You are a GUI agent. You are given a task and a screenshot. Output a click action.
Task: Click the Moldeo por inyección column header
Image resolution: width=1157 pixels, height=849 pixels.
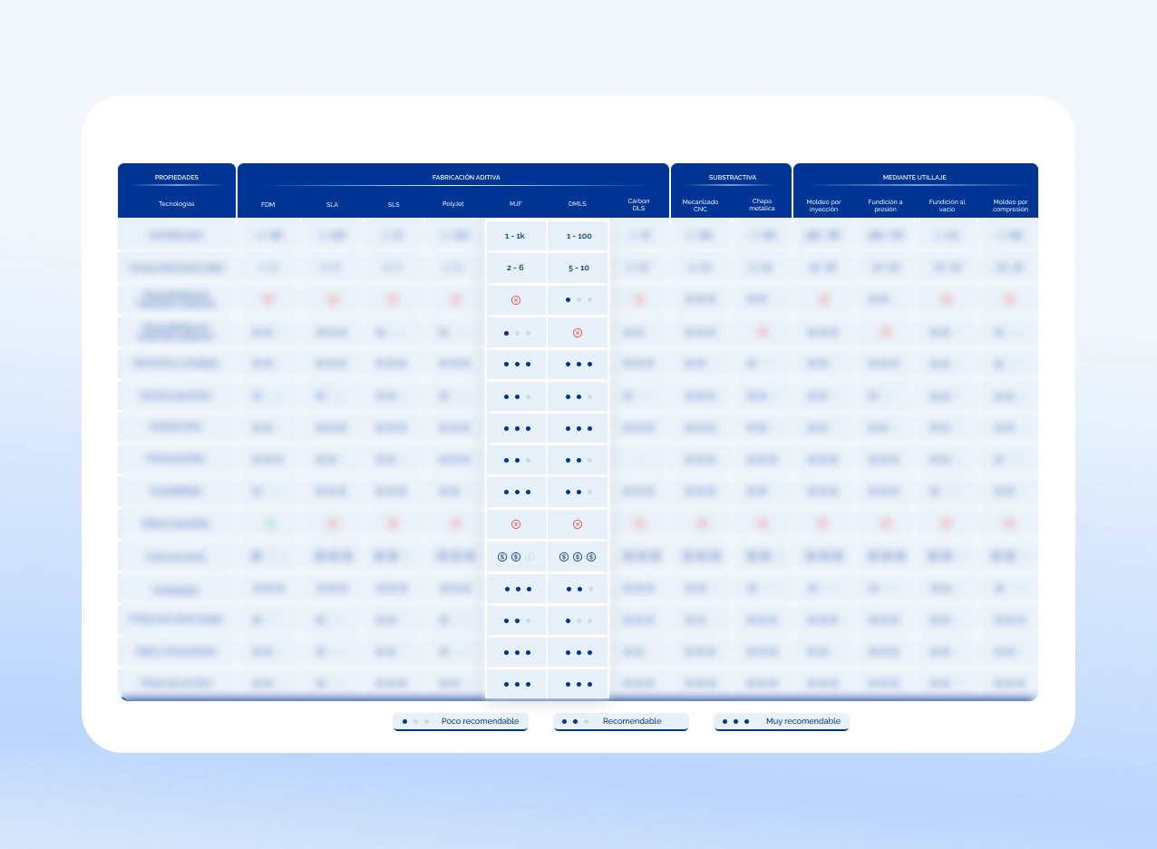click(x=825, y=205)
